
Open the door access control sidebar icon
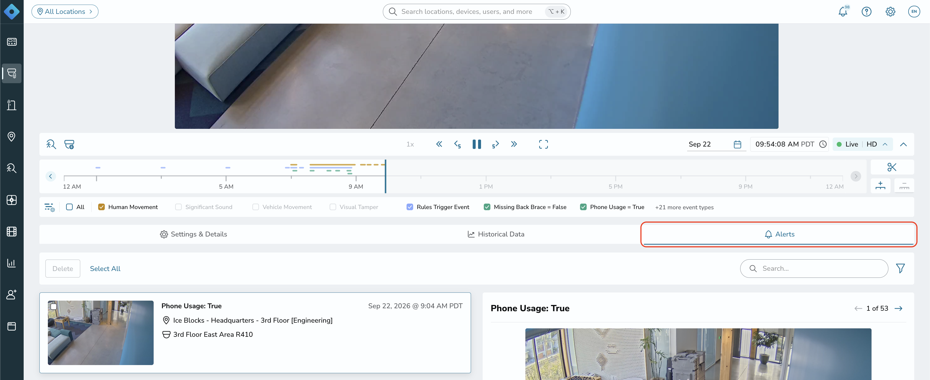click(11, 105)
